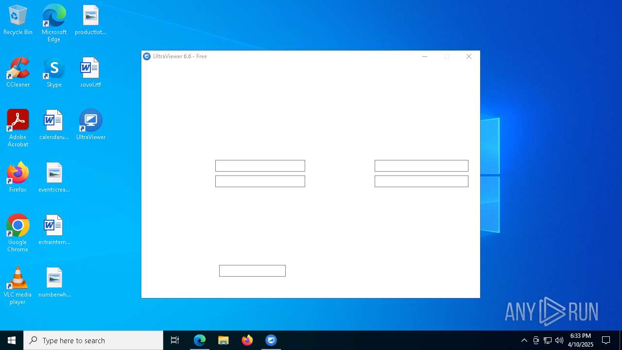The image size is (622, 350).
Task: Open the CCleaner desktop shortcut
Action: [18, 73]
